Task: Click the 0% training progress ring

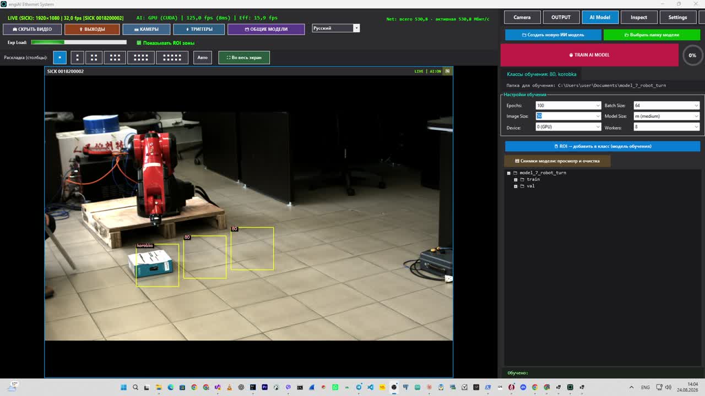Action: pyautogui.click(x=692, y=55)
